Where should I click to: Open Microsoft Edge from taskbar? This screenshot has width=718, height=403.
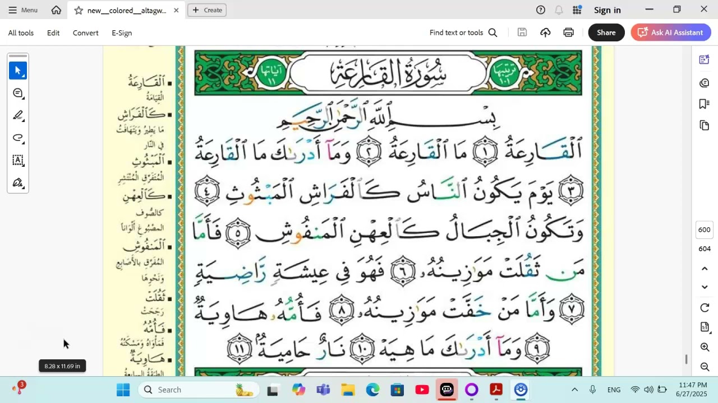click(x=372, y=390)
